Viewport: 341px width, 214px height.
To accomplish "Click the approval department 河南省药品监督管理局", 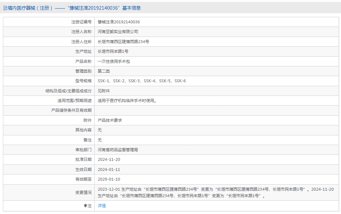I will (x=118, y=150).
